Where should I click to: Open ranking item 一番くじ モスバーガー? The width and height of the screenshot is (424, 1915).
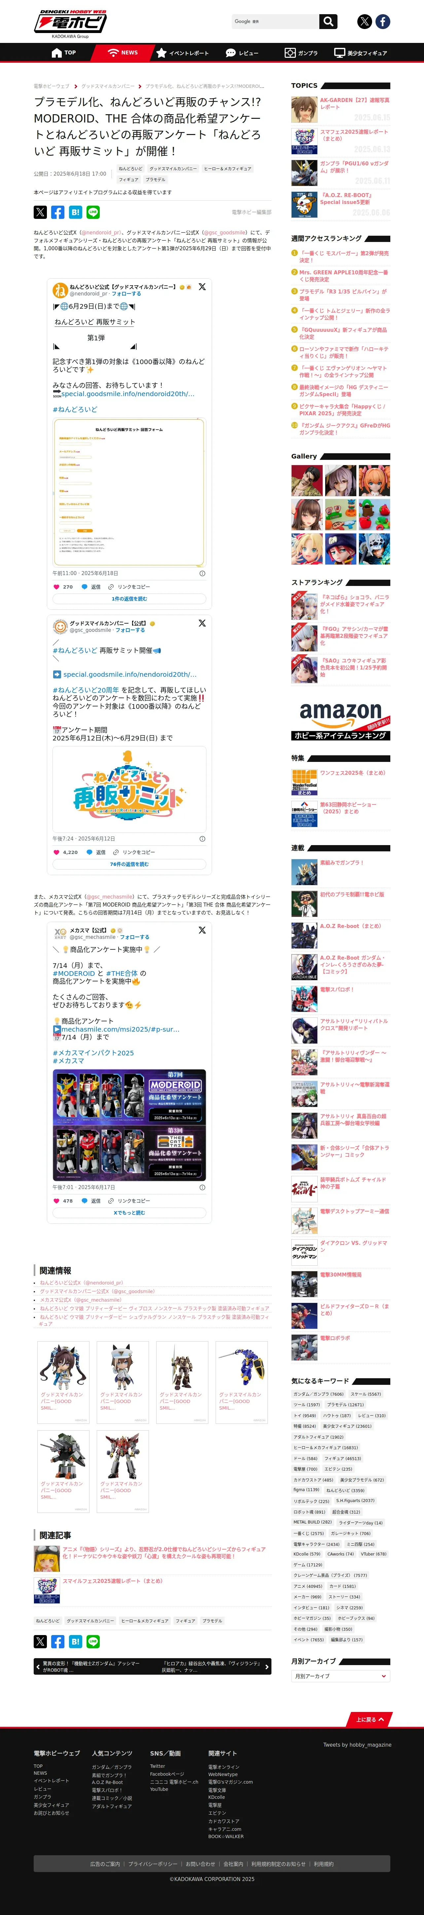[x=344, y=256]
